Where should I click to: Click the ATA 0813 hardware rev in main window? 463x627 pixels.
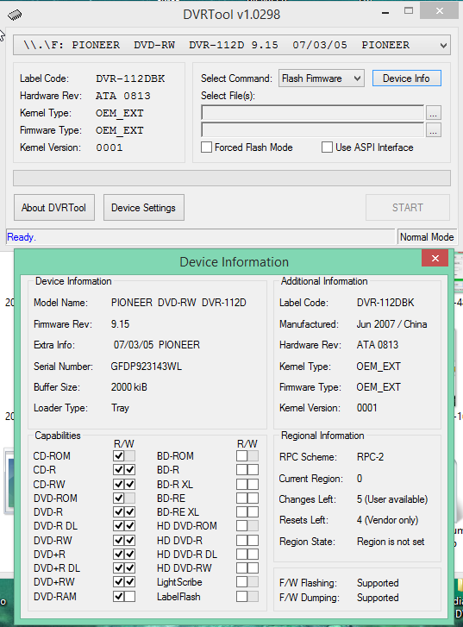(x=123, y=96)
